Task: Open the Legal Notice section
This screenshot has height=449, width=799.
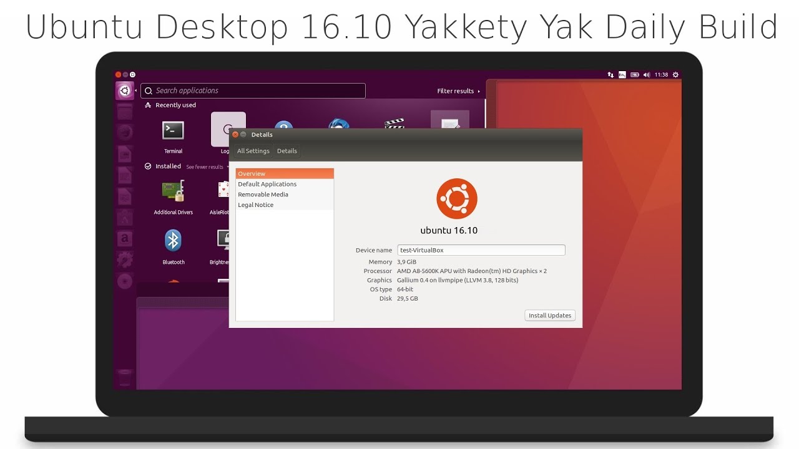Action: [x=285, y=205]
